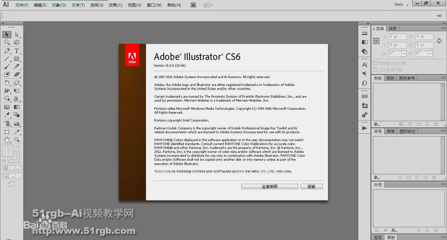Choose the Rectangle tool
Viewport: 447px width, 240px height.
pos(17,59)
